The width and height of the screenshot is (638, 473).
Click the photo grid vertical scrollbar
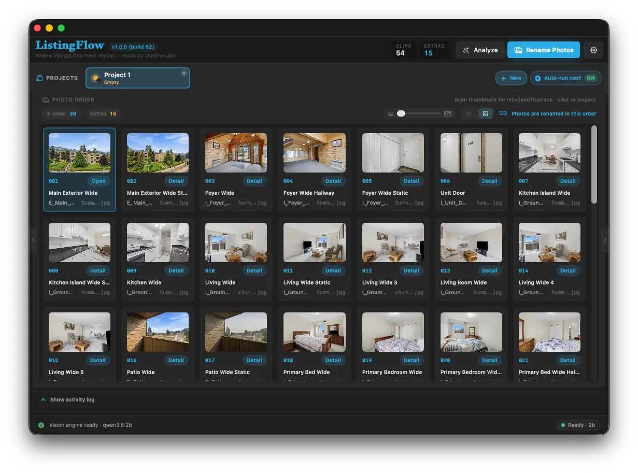click(594, 165)
